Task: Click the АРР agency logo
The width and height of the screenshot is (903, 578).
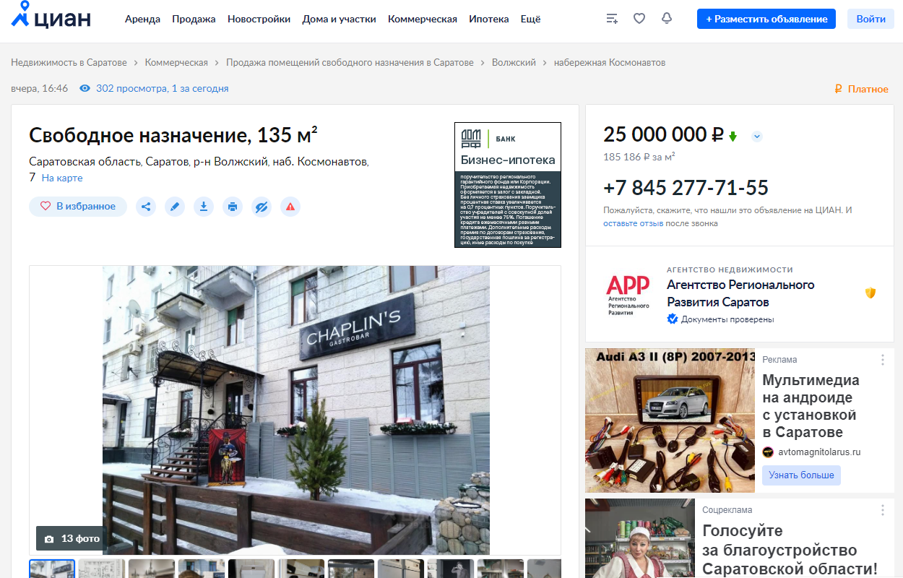Action: tap(628, 295)
